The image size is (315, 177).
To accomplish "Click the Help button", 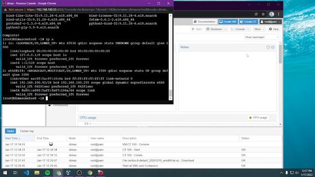I will pos(274,29).
